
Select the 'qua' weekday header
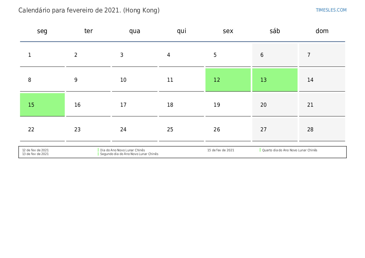(x=135, y=31)
